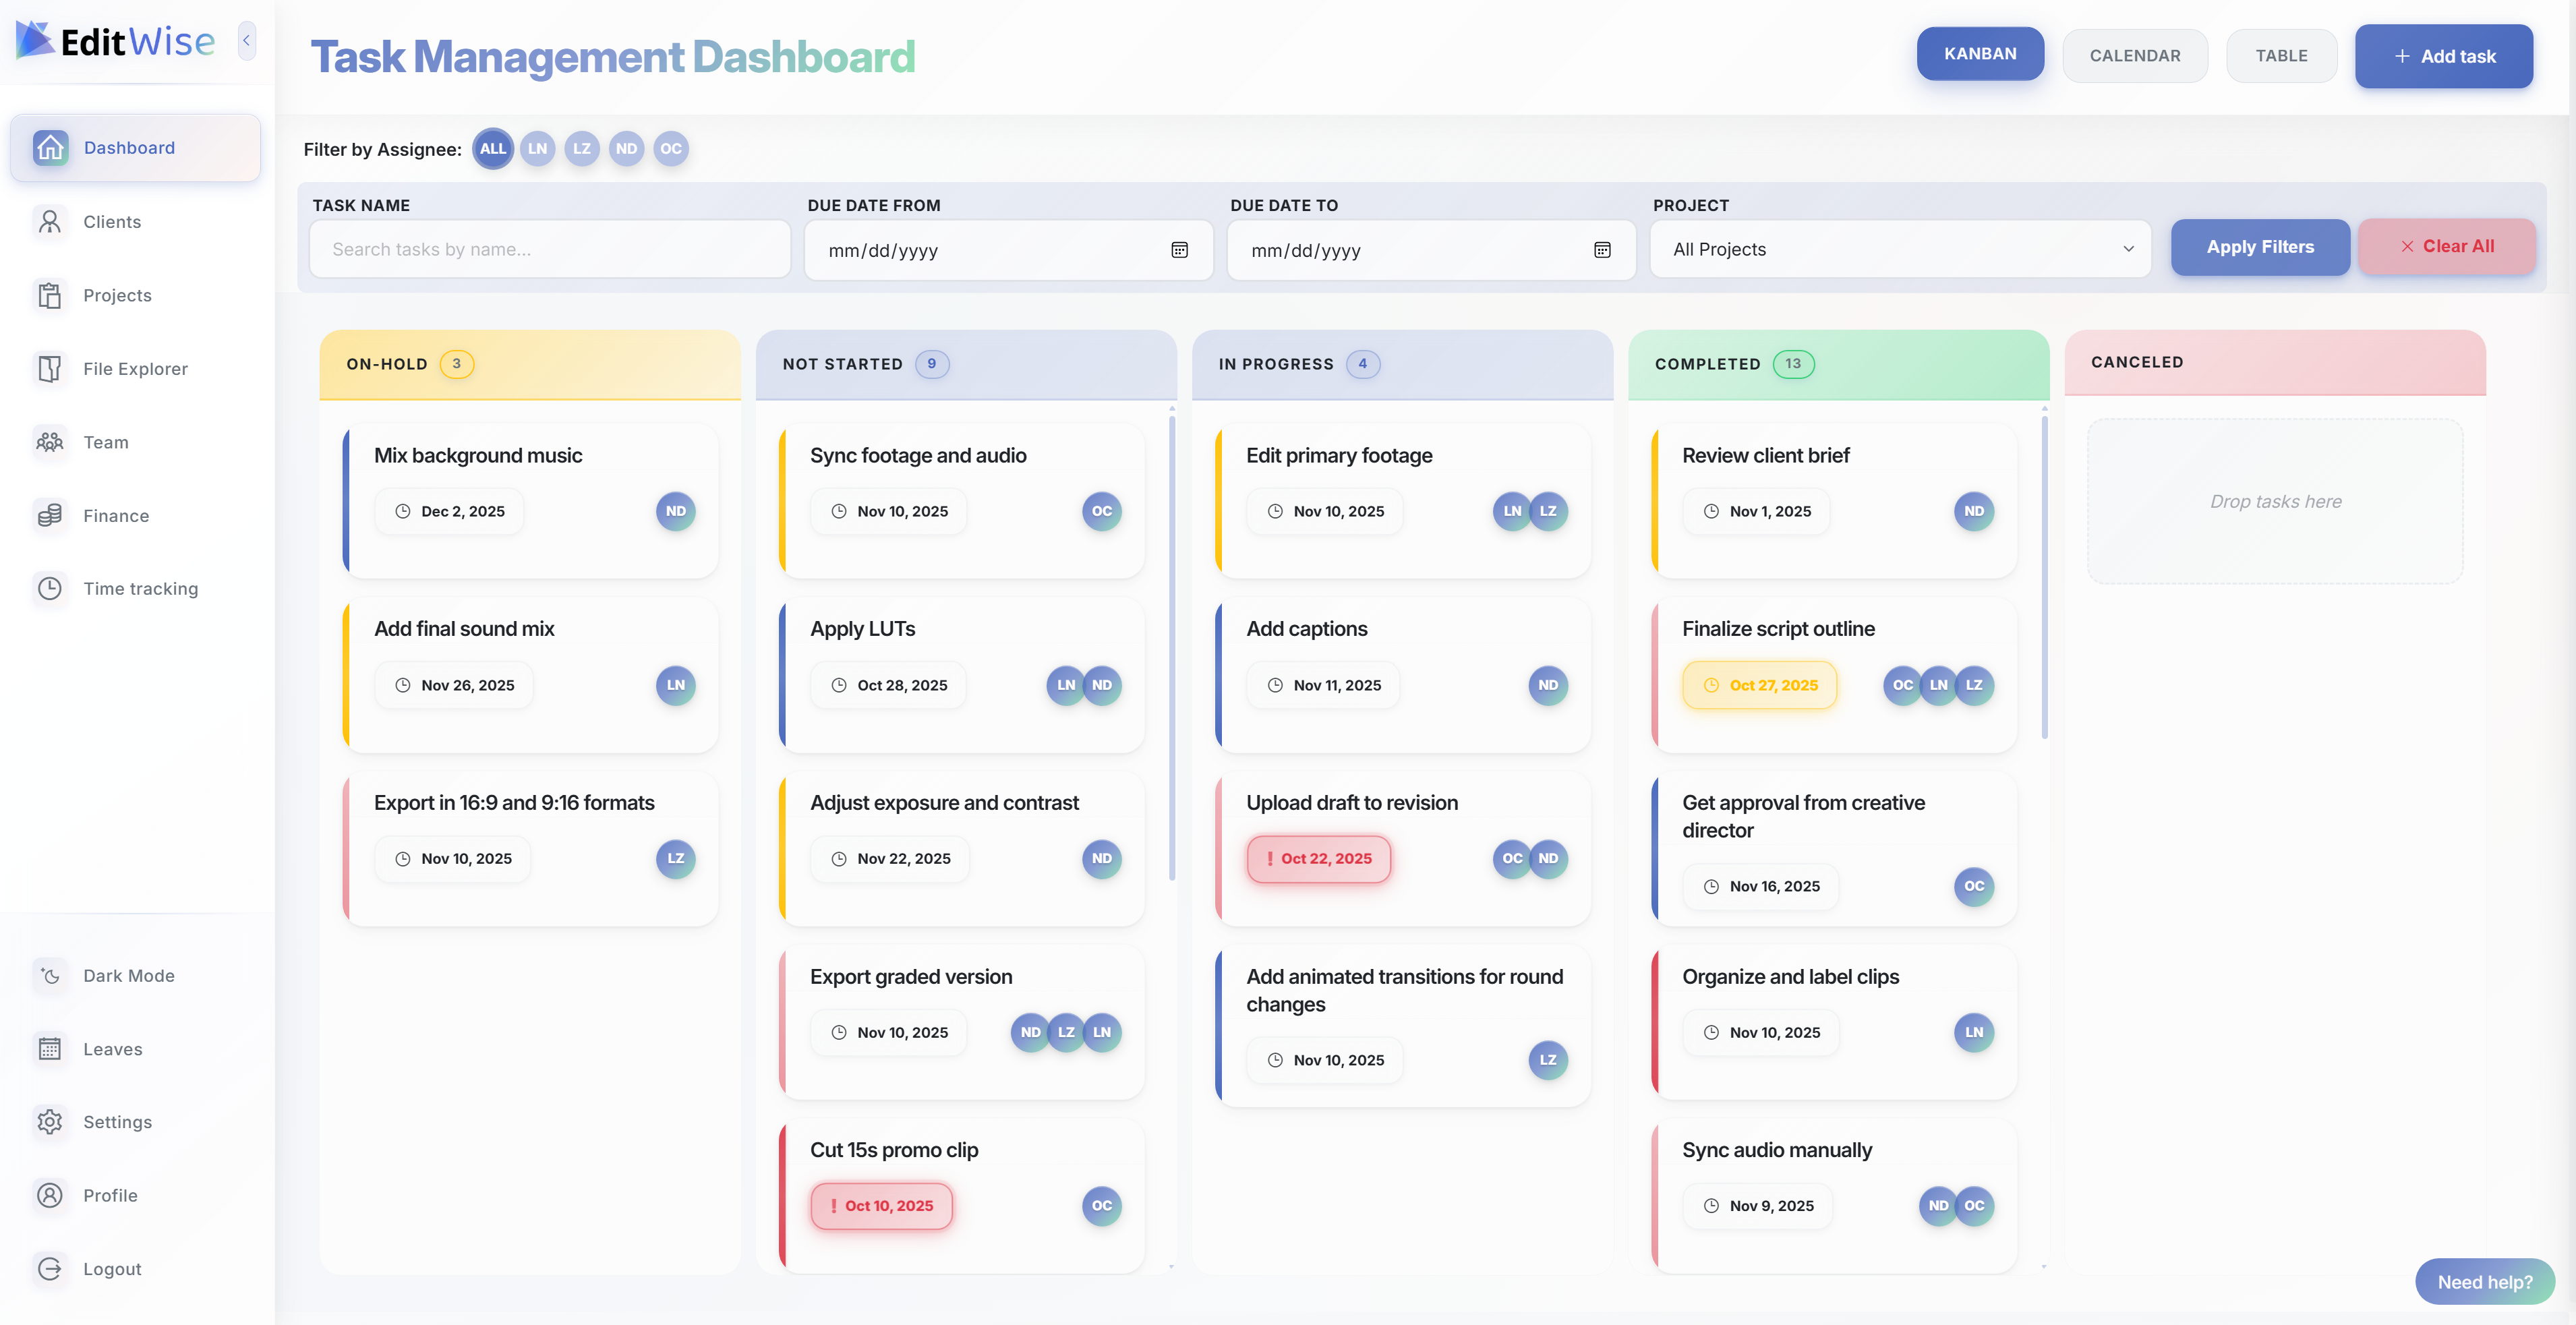Open the File Explorer panel
The image size is (2576, 1325).
pos(135,368)
